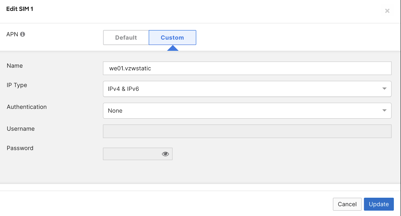The width and height of the screenshot is (401, 216).
Task: Click the Password input field
Action: (x=132, y=154)
